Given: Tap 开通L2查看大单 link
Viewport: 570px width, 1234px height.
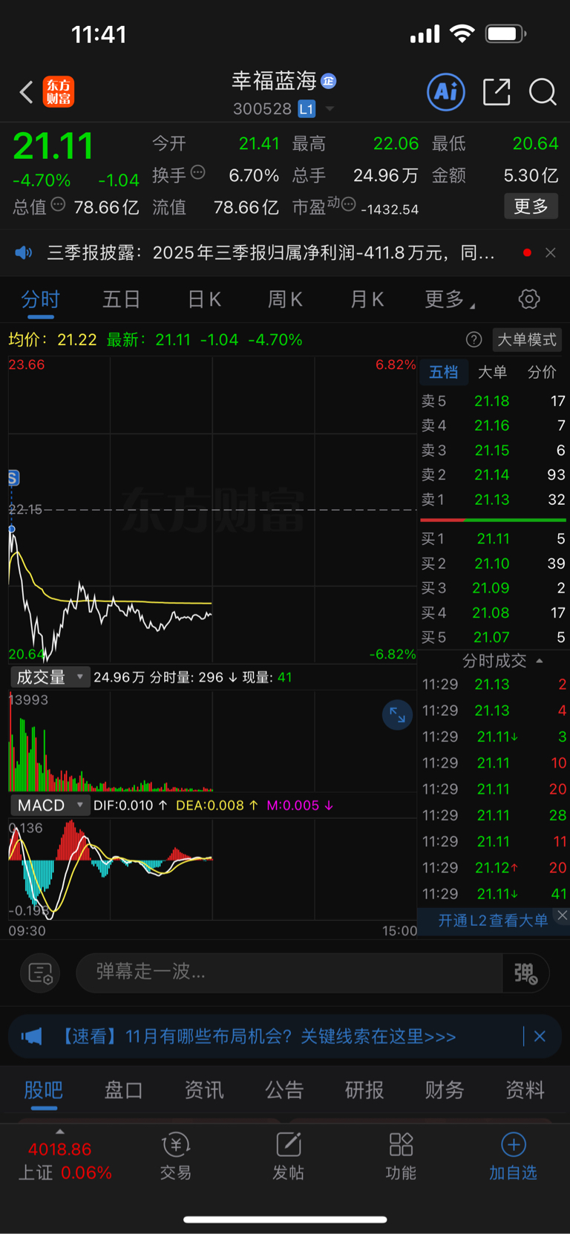Looking at the screenshot, I should 493,921.
